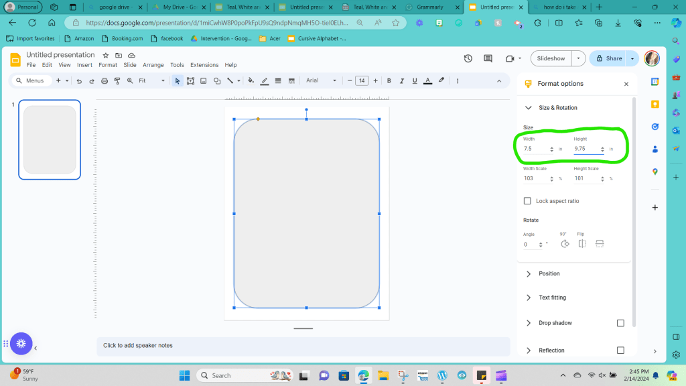Image resolution: width=686 pixels, height=386 pixels.
Task: Expand the Text fitting section
Action: tap(552, 298)
